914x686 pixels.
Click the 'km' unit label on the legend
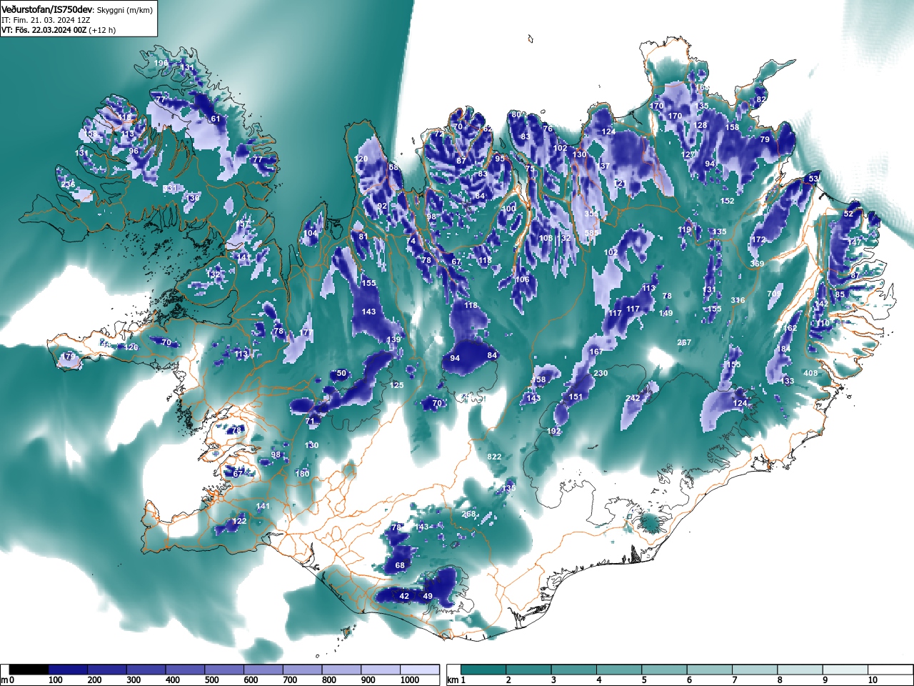point(452,680)
